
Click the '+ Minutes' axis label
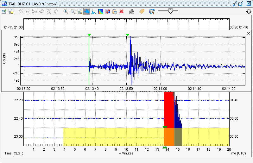[126, 153]
